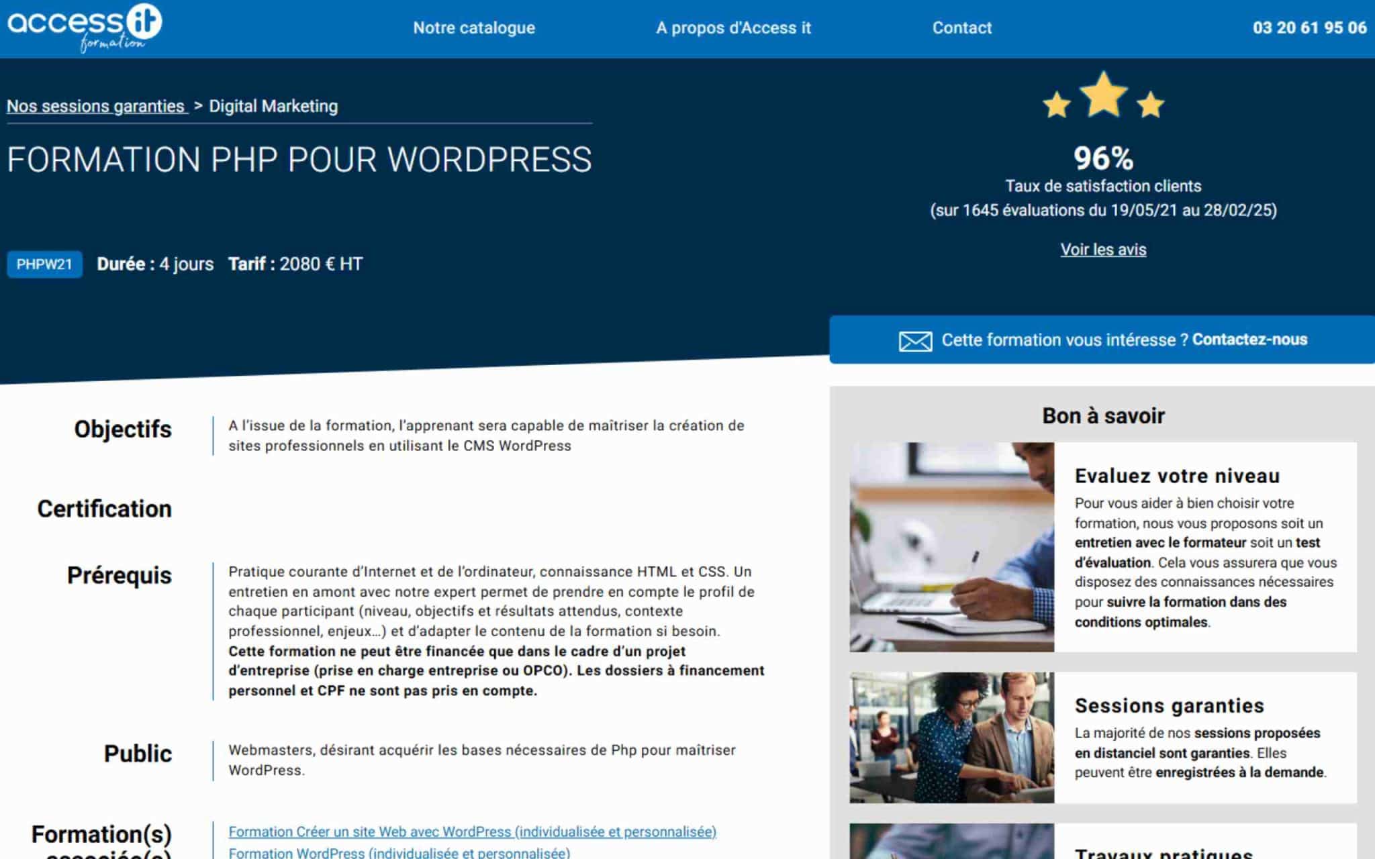Open A propos d'Access it menu

tap(733, 28)
